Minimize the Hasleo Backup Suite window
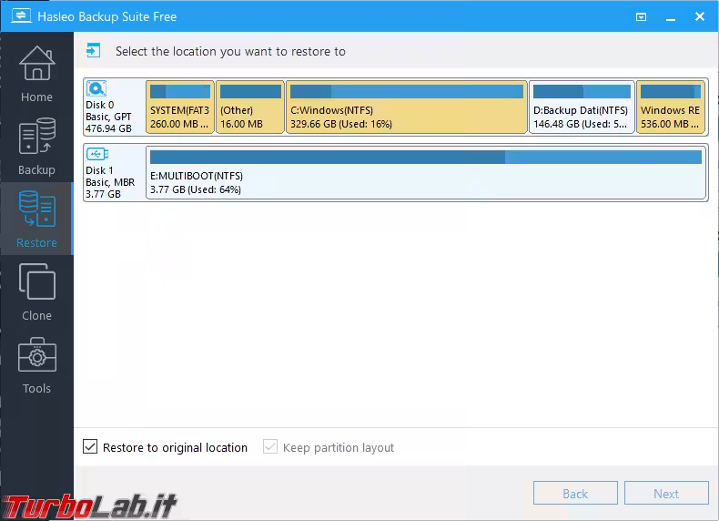 pyautogui.click(x=671, y=17)
